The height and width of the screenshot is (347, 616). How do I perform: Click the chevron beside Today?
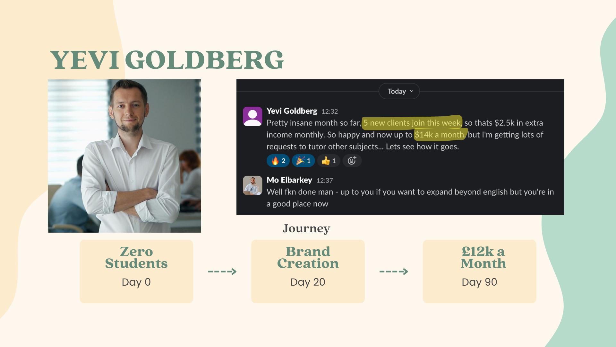[412, 91]
